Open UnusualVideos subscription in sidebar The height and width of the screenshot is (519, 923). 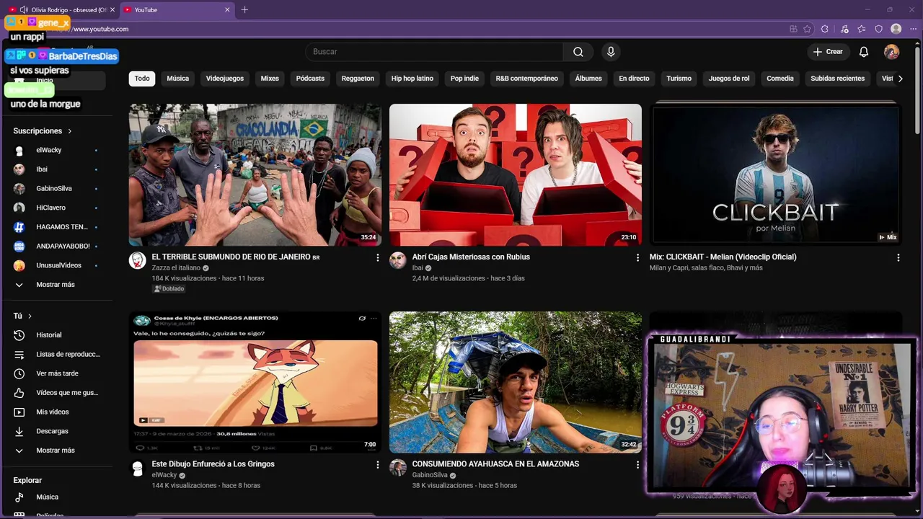(x=58, y=265)
